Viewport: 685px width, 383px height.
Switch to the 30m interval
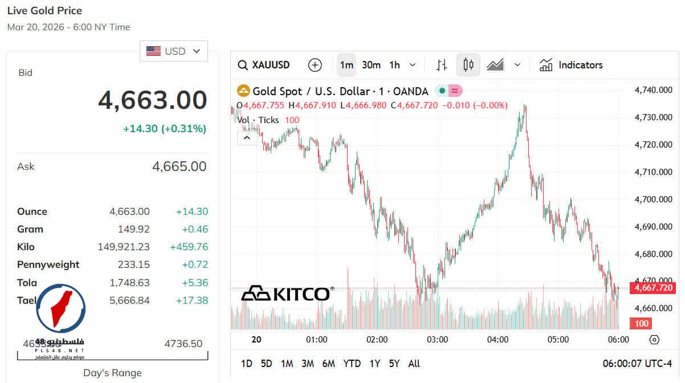click(x=371, y=65)
